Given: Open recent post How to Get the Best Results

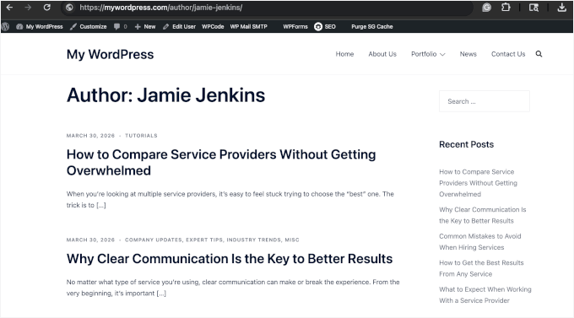Looking at the screenshot, I should point(481,268).
